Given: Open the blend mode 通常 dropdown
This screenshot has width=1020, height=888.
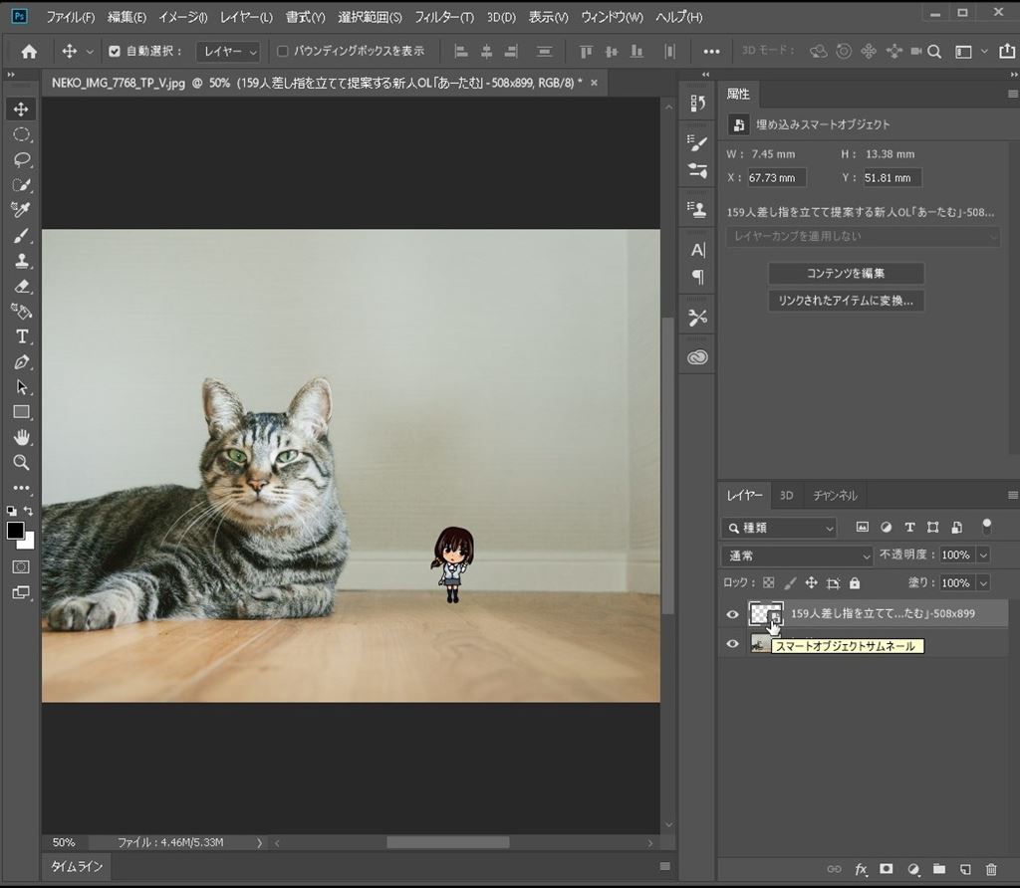Looking at the screenshot, I should (x=797, y=555).
